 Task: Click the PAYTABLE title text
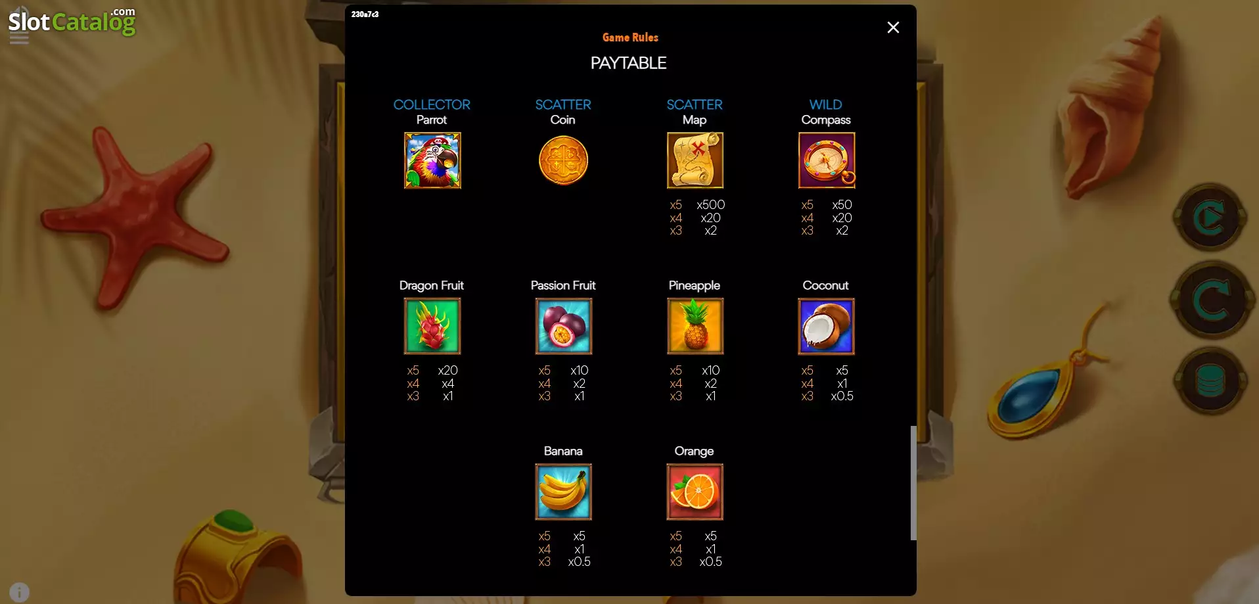tap(628, 63)
